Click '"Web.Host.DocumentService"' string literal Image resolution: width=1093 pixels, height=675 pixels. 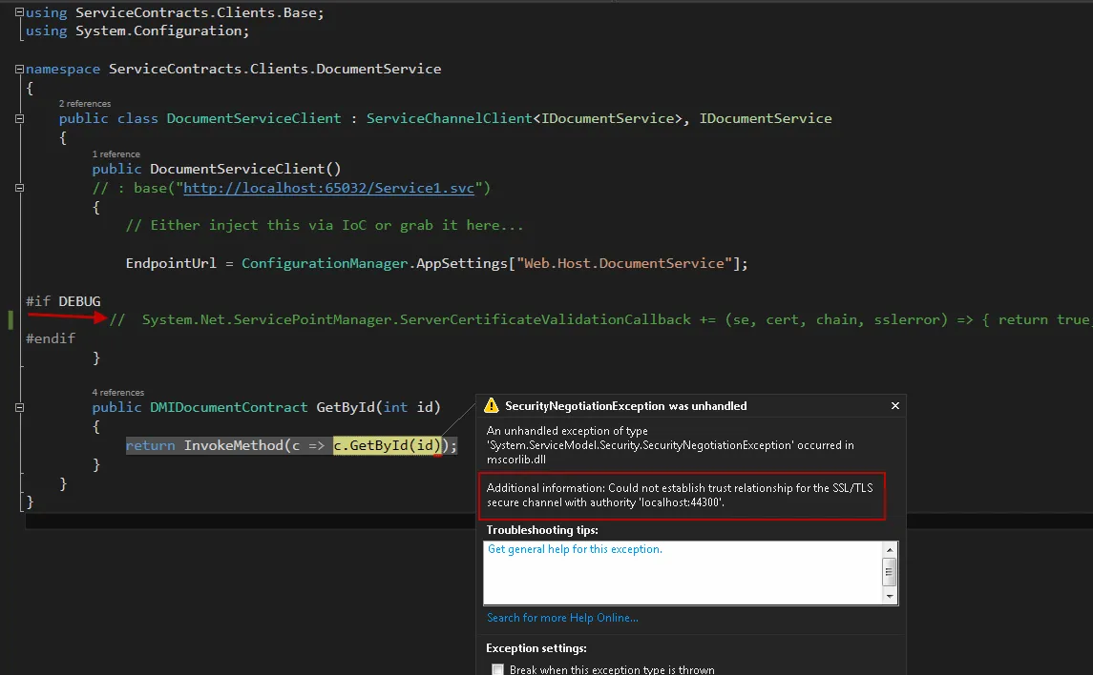coord(624,263)
